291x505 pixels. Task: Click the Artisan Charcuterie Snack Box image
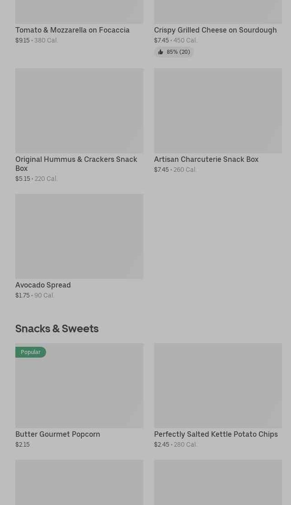click(x=218, y=111)
